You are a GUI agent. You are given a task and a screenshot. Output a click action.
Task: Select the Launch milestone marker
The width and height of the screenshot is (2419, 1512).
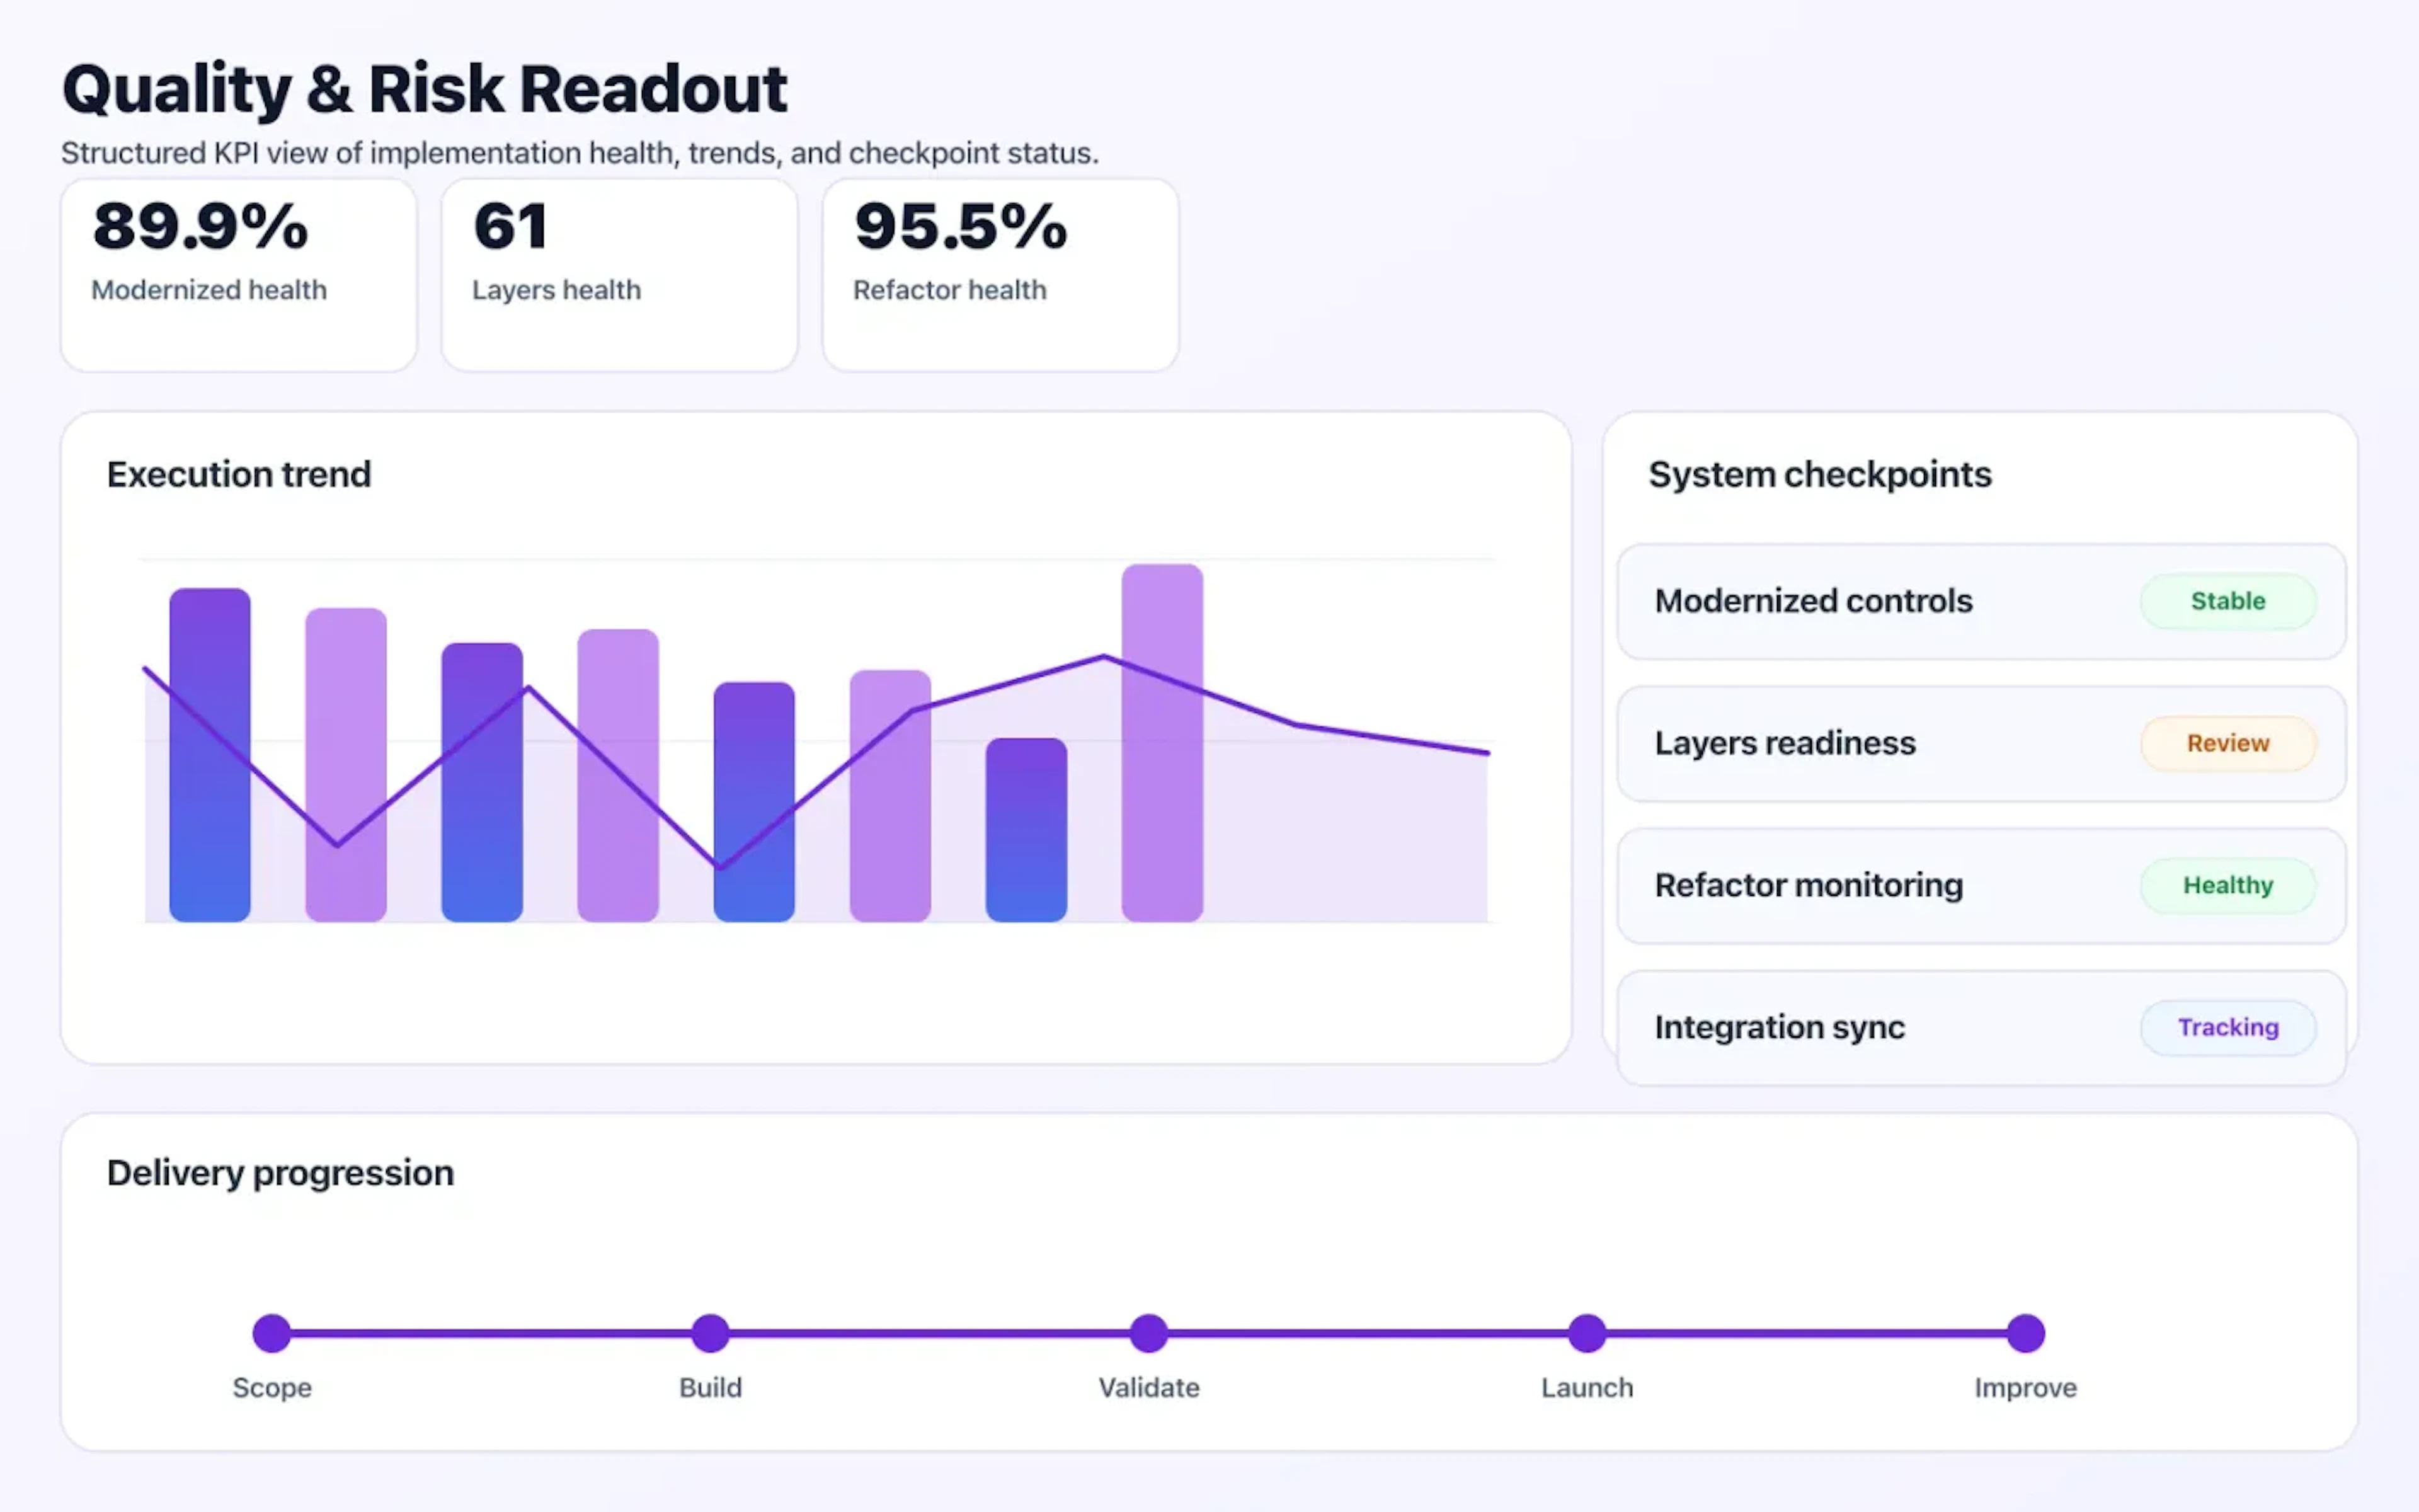1586,1332
